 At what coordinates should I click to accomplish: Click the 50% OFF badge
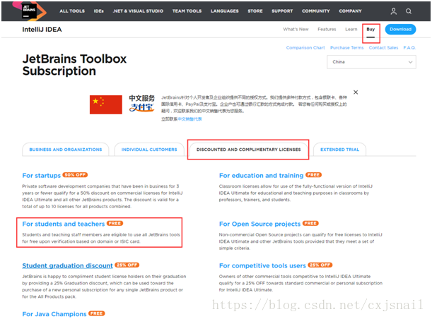75,175
